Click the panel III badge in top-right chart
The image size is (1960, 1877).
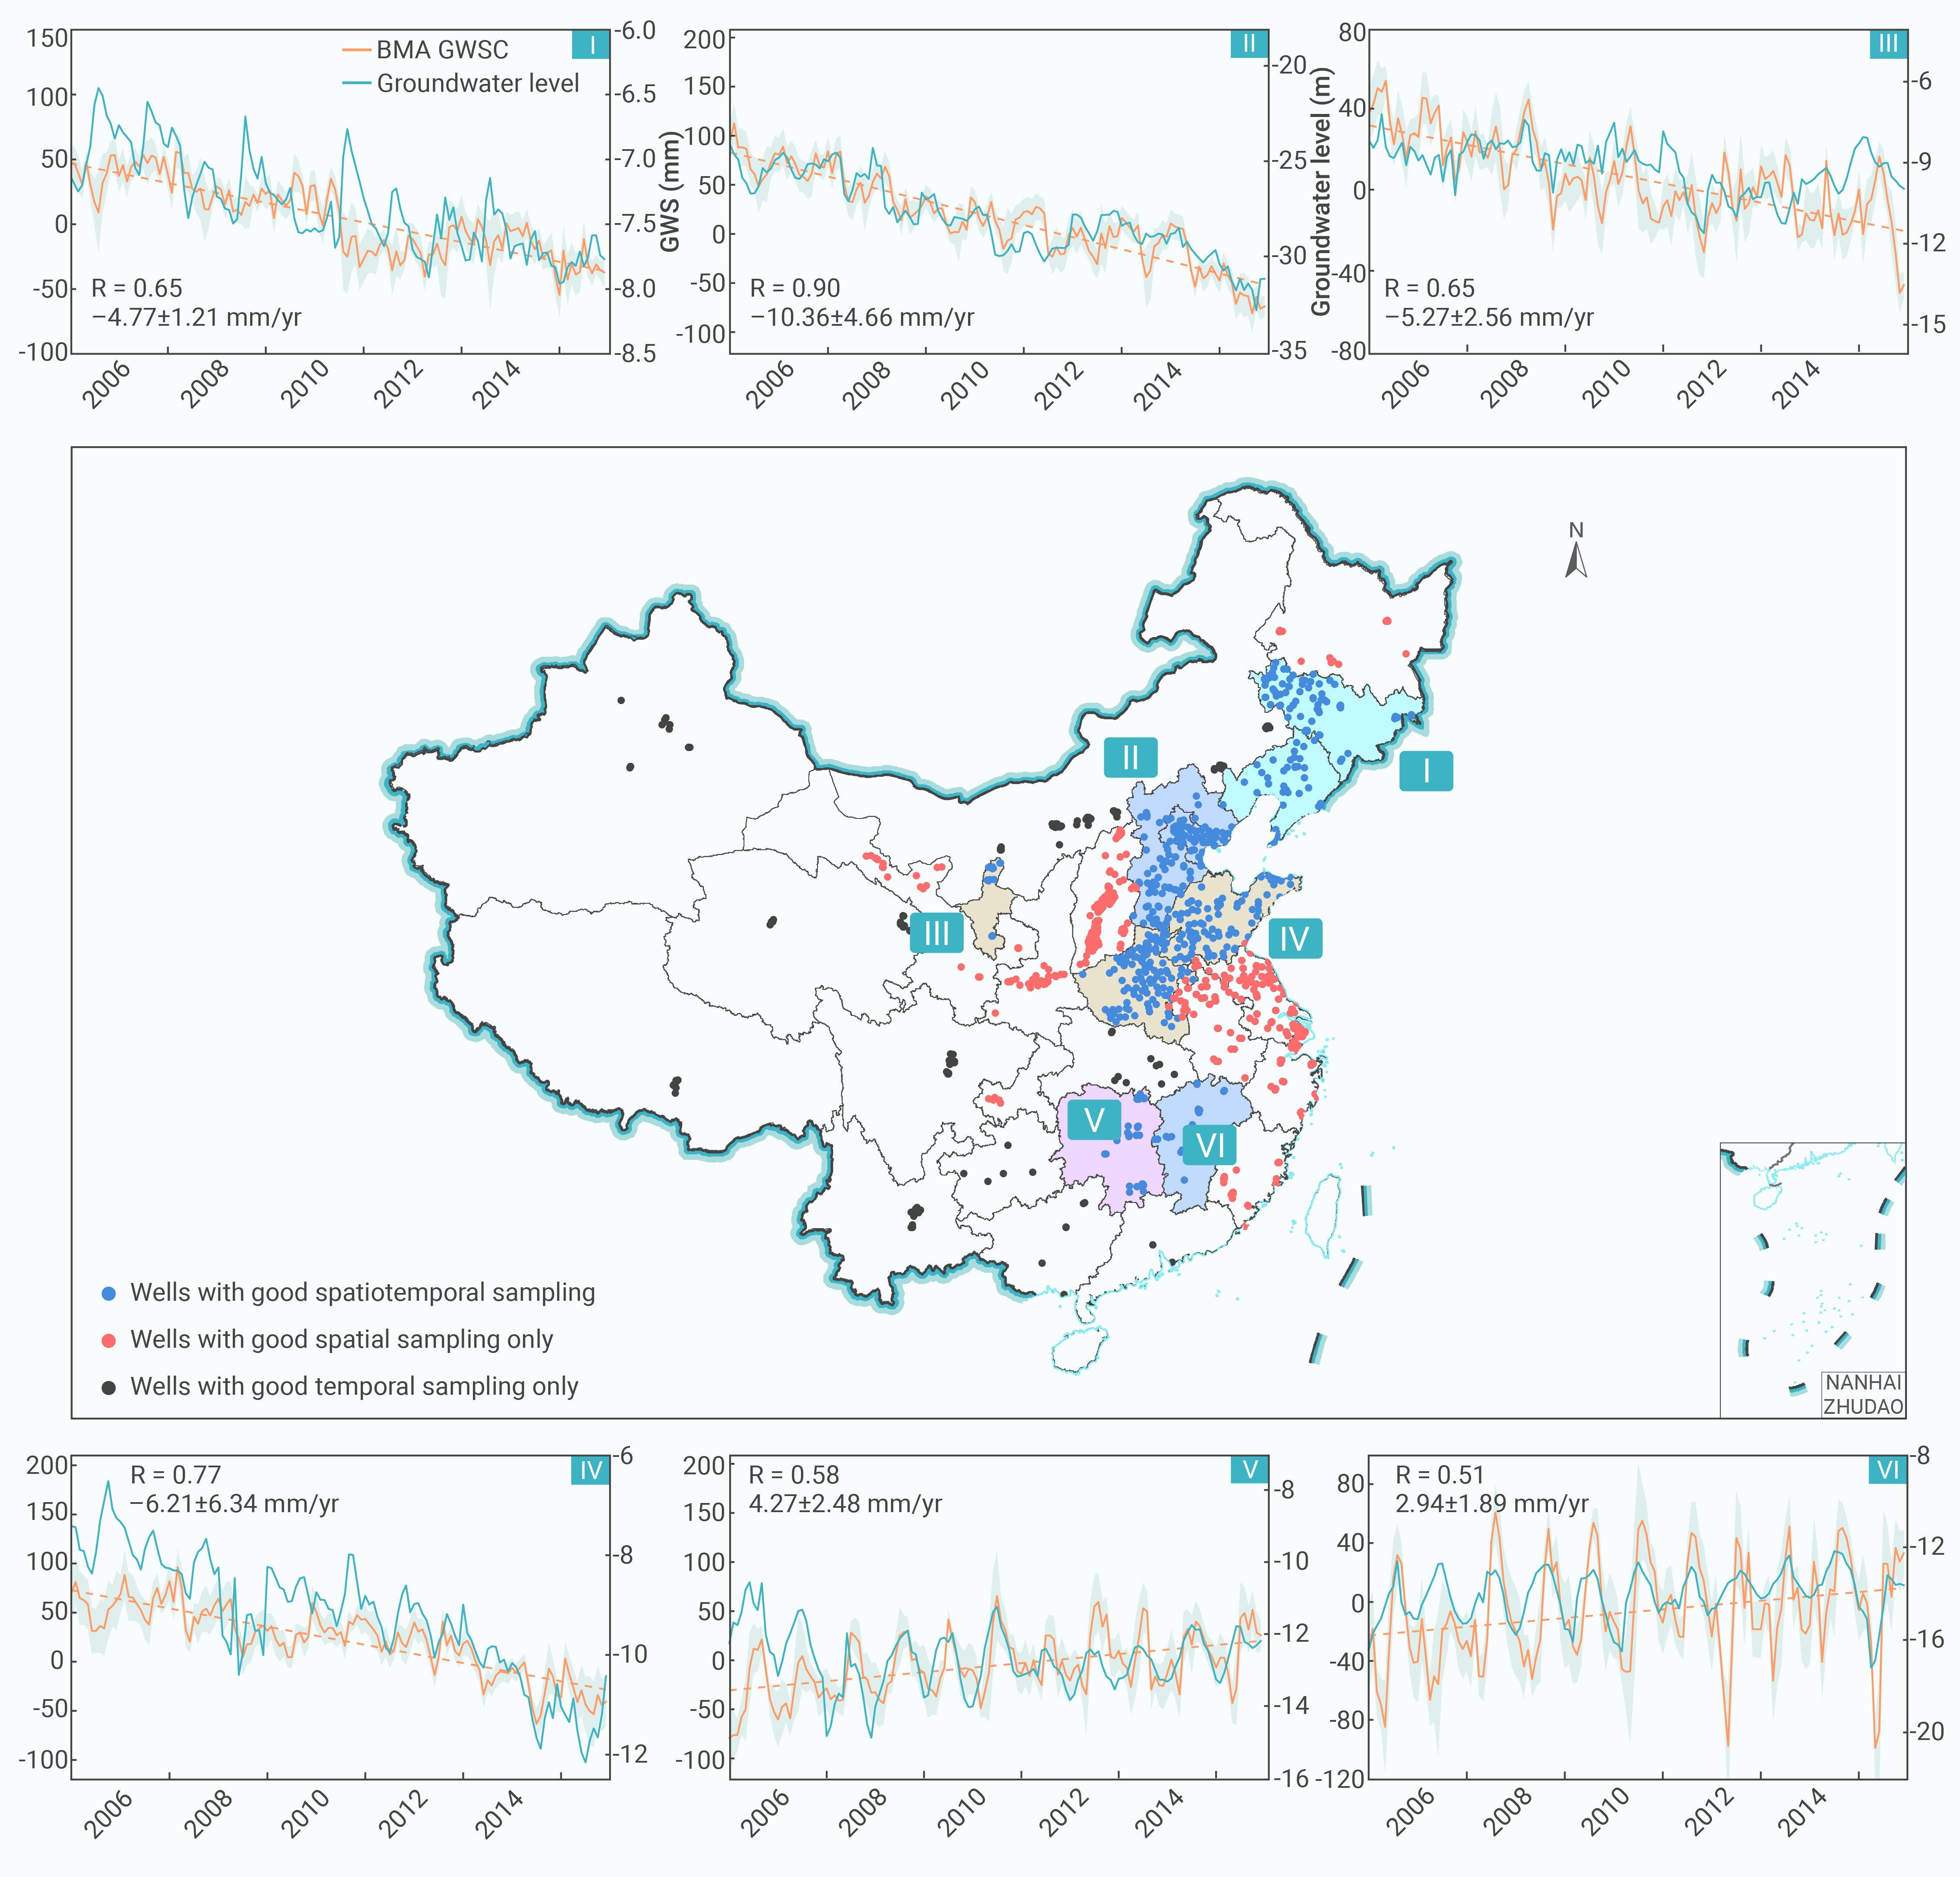point(1888,44)
